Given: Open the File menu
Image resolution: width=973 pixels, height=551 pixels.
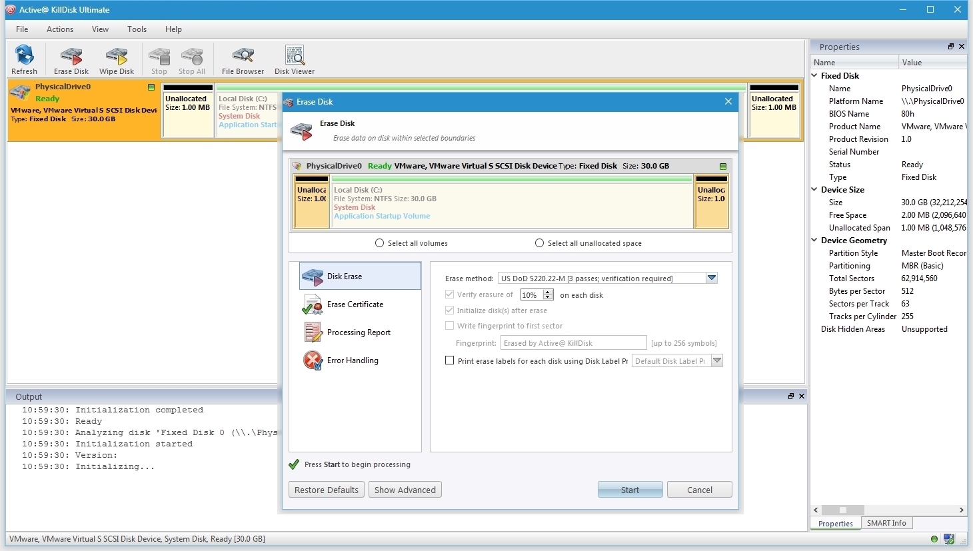Looking at the screenshot, I should coord(22,29).
